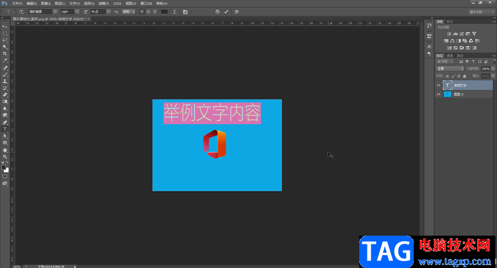The image size is (497, 268).
Task: Select the Rectangle shape tool
Action: (5, 143)
